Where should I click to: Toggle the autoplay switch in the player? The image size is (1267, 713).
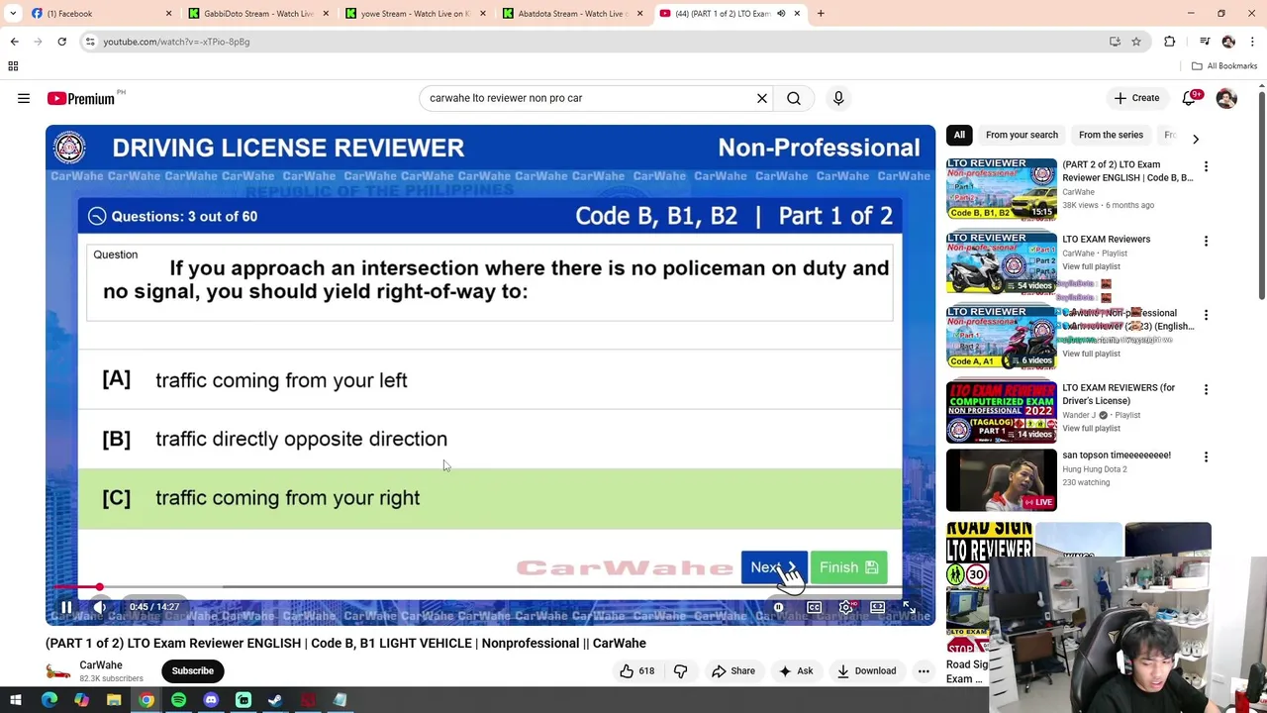point(779,607)
